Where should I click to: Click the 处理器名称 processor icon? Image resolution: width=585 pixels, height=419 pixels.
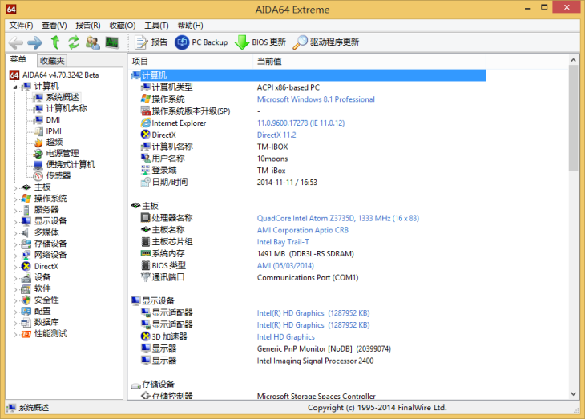tap(146, 218)
